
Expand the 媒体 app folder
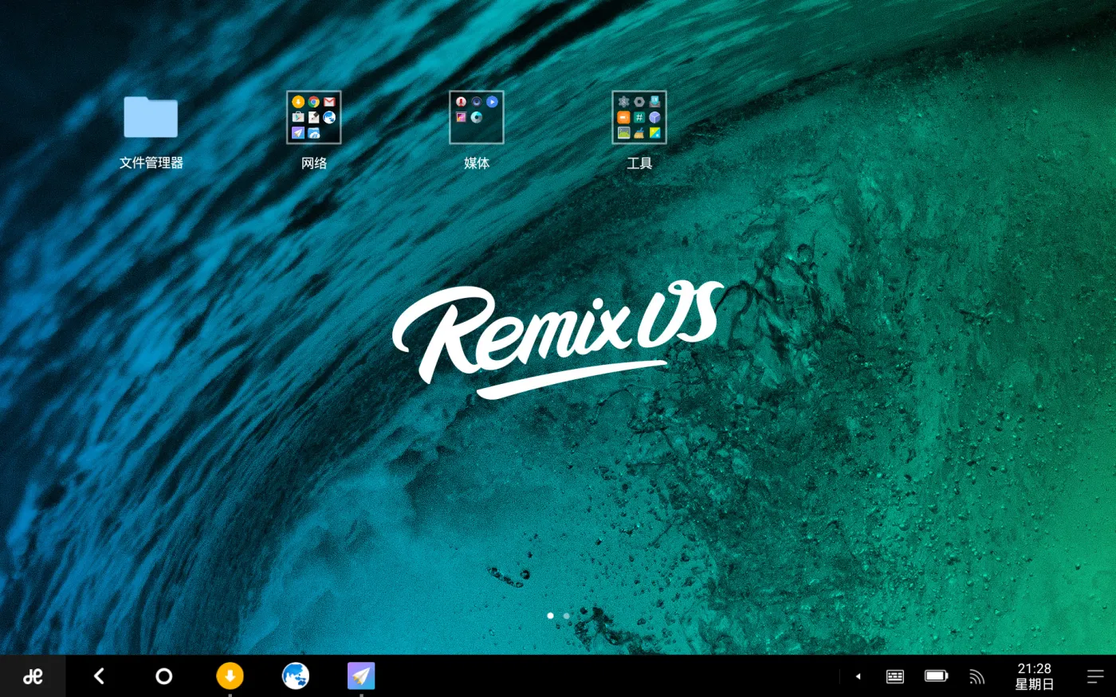click(x=477, y=118)
